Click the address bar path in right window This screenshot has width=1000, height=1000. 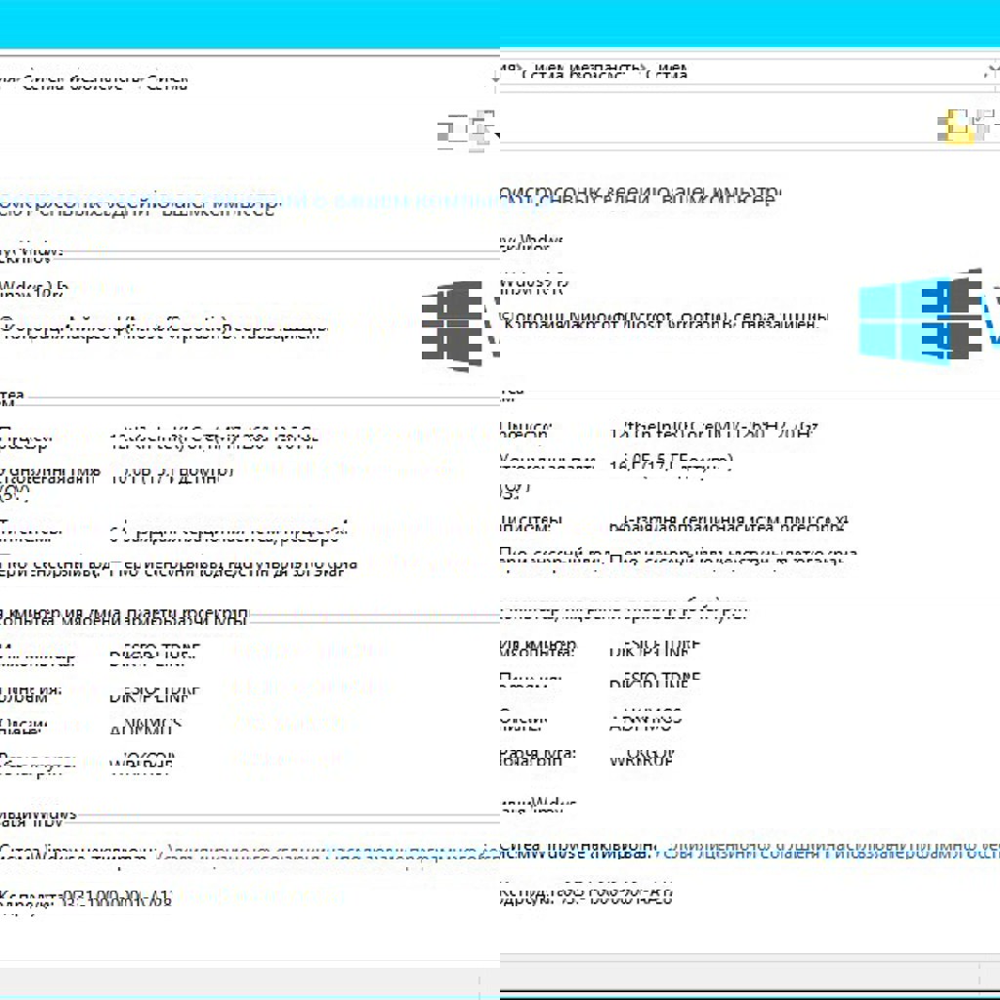596,73
